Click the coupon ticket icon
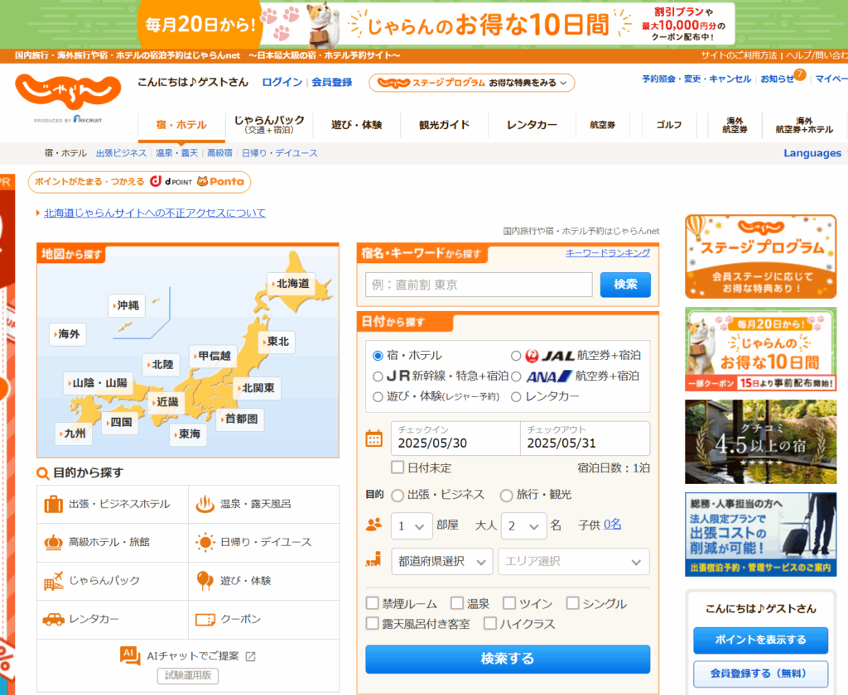Screen dimensions: 848x695 [205, 620]
